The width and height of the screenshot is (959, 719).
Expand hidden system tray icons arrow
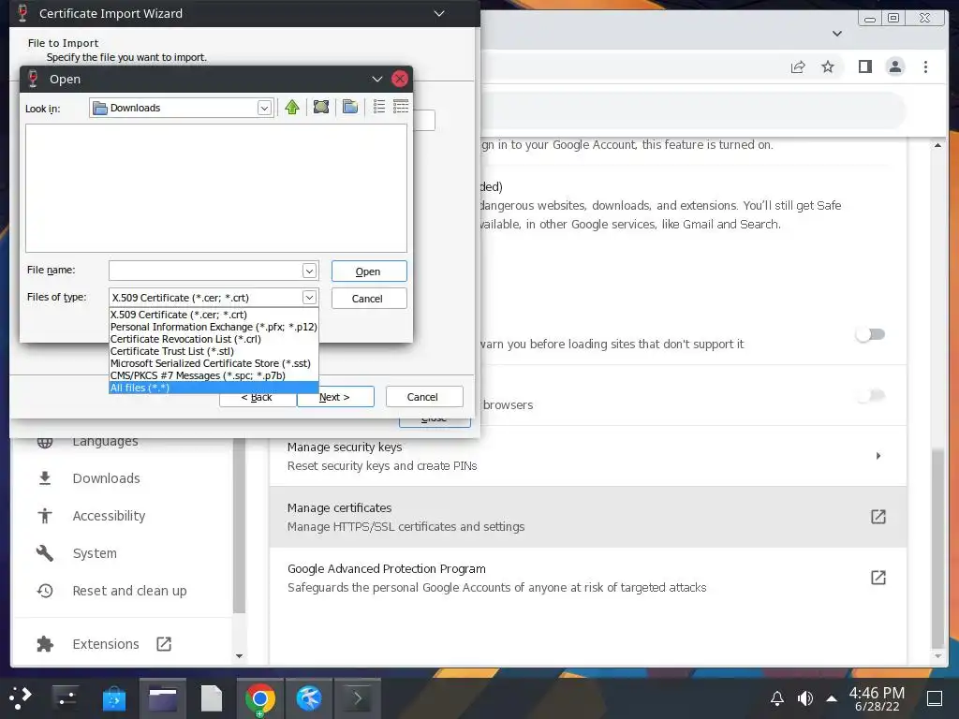click(x=832, y=698)
